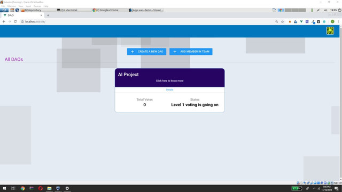Open a new Chrome tab with the plus

(48, 15)
